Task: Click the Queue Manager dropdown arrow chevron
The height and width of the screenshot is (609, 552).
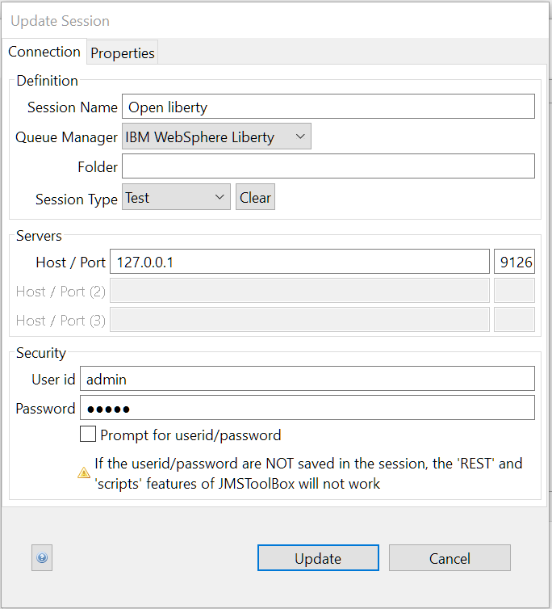Action: [300, 136]
